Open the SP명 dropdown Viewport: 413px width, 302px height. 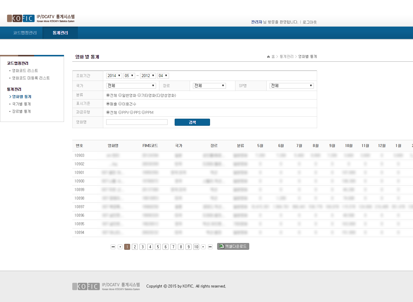coord(291,86)
